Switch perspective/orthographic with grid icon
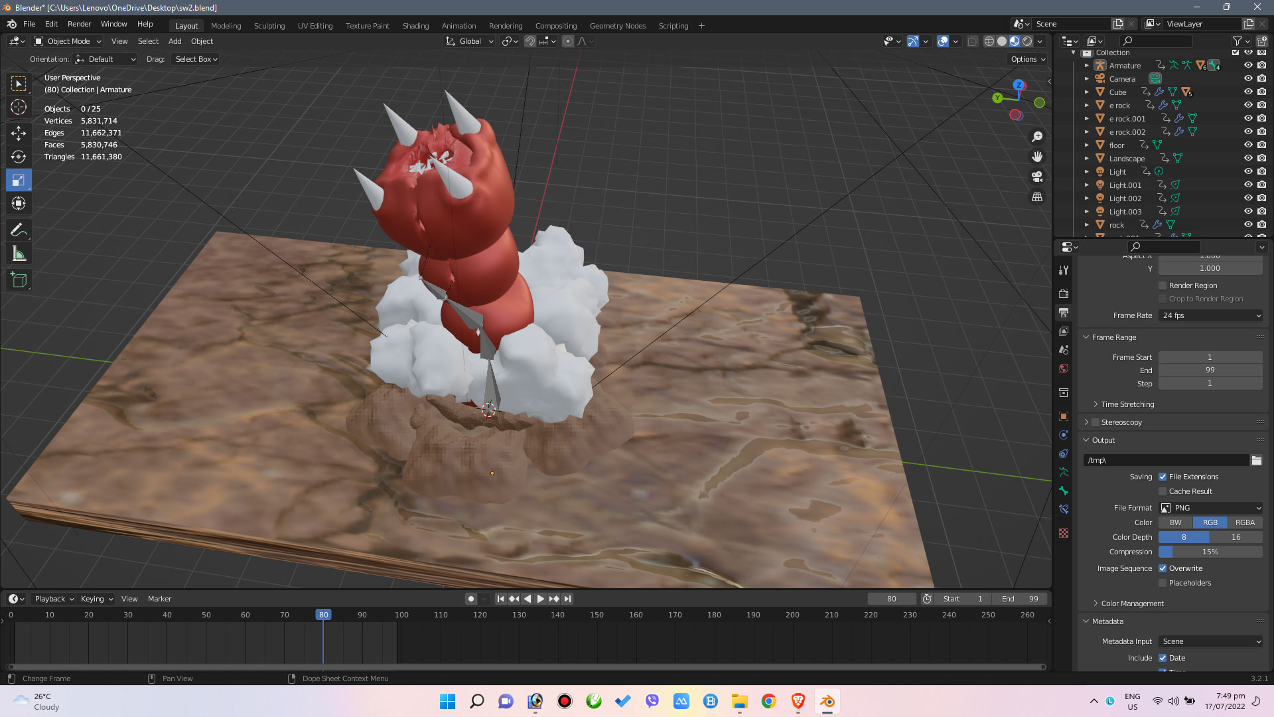 tap(1036, 197)
